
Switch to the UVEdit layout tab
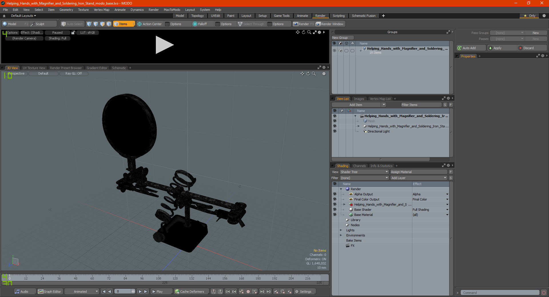(x=215, y=16)
